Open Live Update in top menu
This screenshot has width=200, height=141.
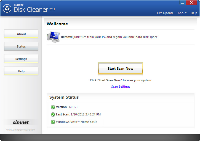pyautogui.click(x=165, y=13)
